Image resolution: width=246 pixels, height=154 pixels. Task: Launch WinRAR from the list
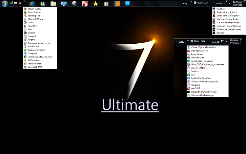tap(40, 33)
